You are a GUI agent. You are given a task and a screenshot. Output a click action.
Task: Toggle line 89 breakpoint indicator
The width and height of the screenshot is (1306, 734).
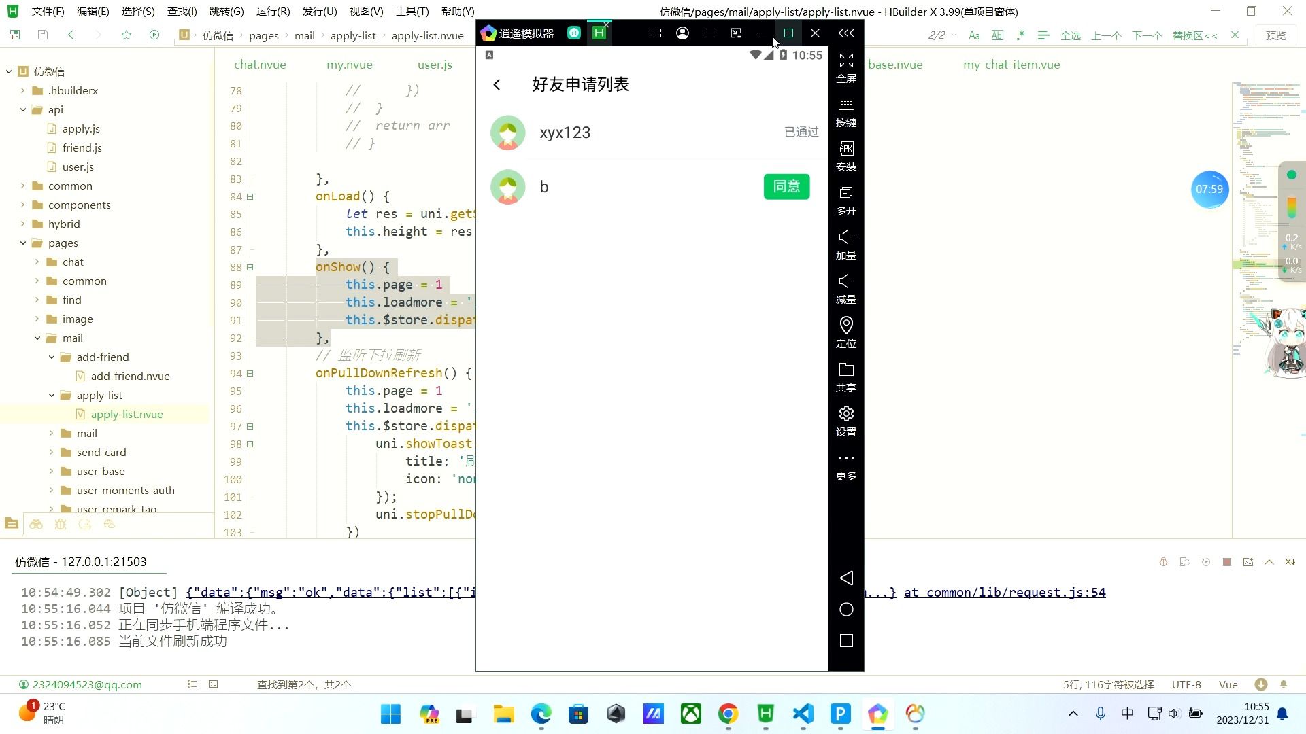click(222, 284)
